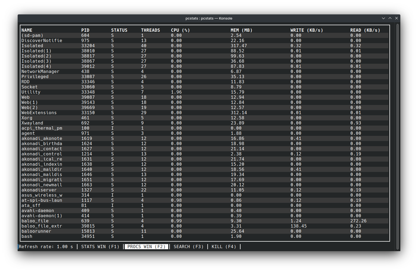The image size is (418, 272).
Task: Click the Refresh rate indicator text
Action: point(46,247)
